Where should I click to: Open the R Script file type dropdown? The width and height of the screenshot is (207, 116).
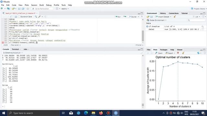click(139, 45)
